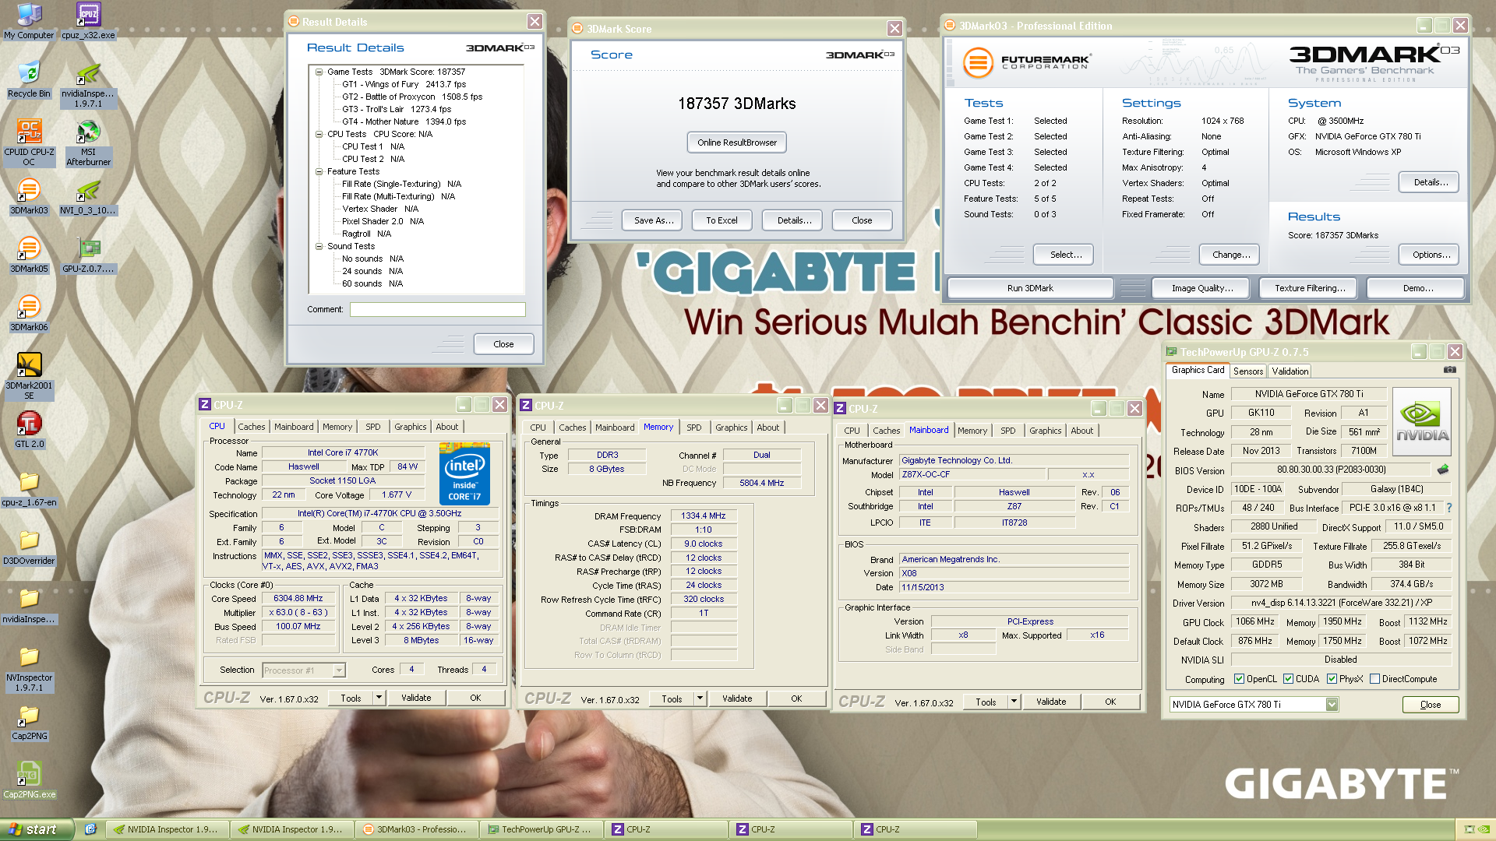The height and width of the screenshot is (841, 1496).
Task: Click Change button under Settings
Action: pos(1230,255)
